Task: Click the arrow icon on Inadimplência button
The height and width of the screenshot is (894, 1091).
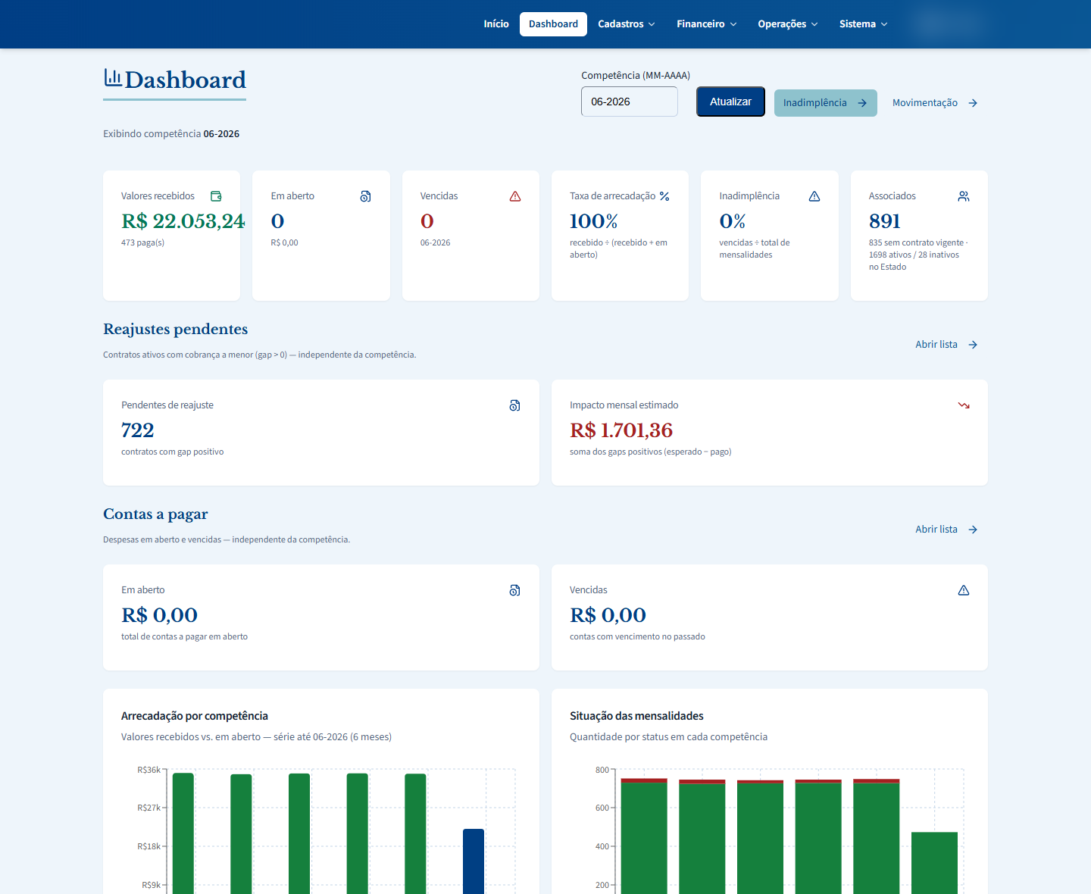Action: coord(862,103)
